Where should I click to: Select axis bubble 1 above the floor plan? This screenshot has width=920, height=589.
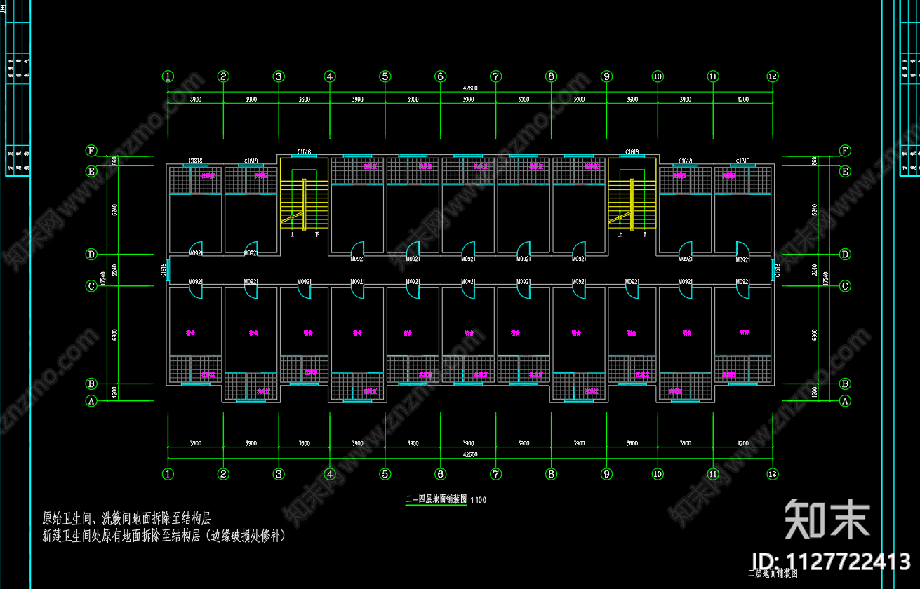pyautogui.click(x=168, y=76)
